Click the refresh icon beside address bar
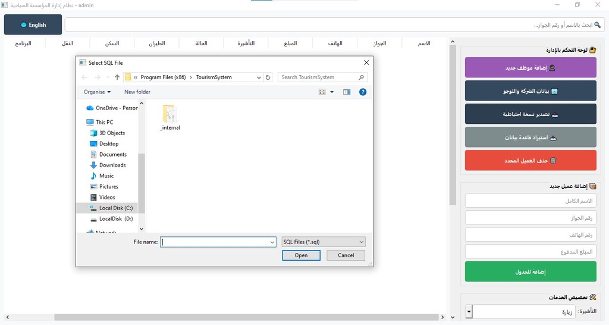The width and height of the screenshot is (609, 325). (x=268, y=77)
